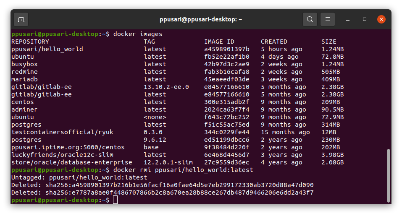Click the Deleted sha256:e7787a8a line

tap(162, 193)
